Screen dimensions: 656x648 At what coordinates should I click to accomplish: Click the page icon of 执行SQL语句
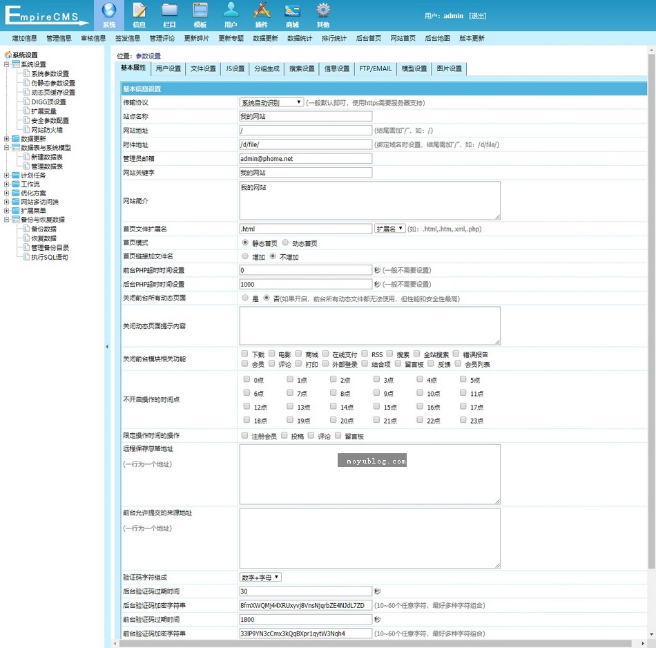27,256
